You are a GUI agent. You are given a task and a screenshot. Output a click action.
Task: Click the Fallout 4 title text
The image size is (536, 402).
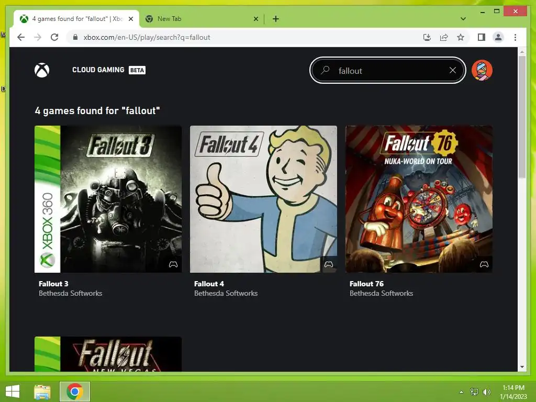[209, 284]
